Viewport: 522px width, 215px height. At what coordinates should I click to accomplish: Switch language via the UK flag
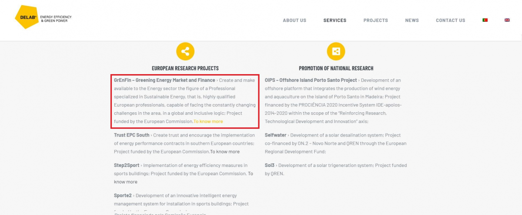(x=507, y=20)
